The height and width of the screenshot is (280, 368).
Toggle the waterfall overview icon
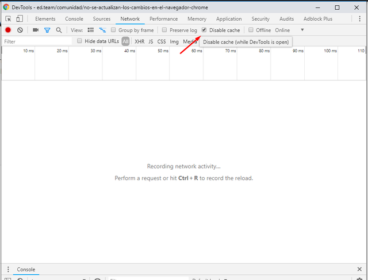[102, 30]
